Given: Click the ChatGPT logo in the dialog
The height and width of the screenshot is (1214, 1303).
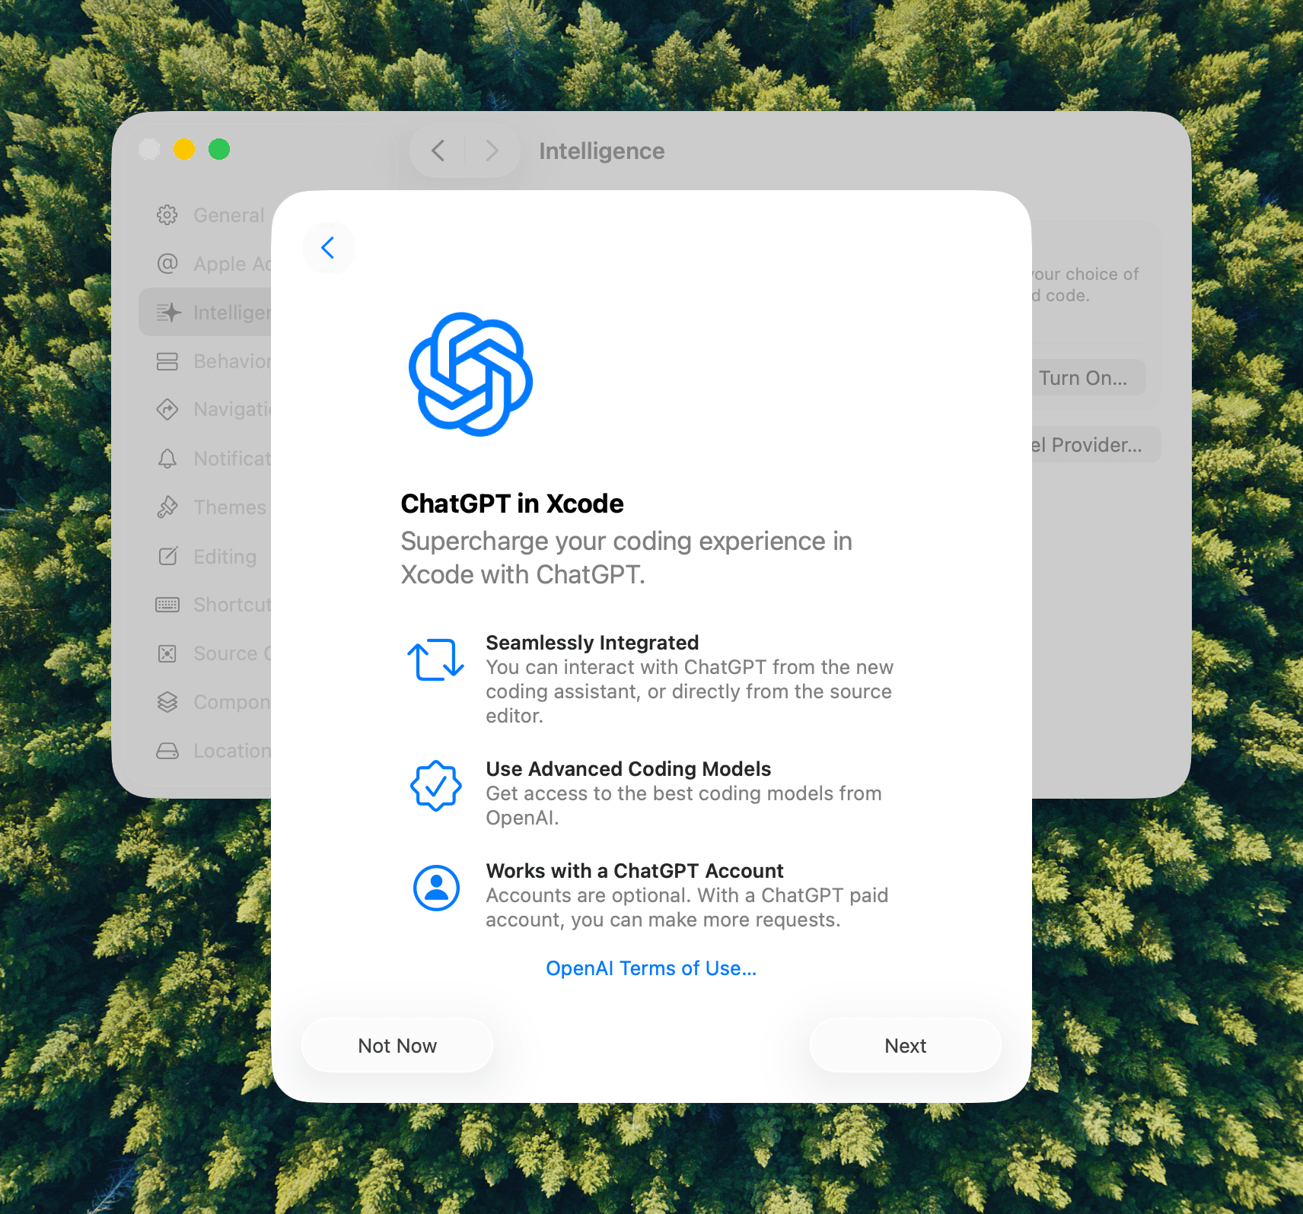Looking at the screenshot, I should (470, 374).
